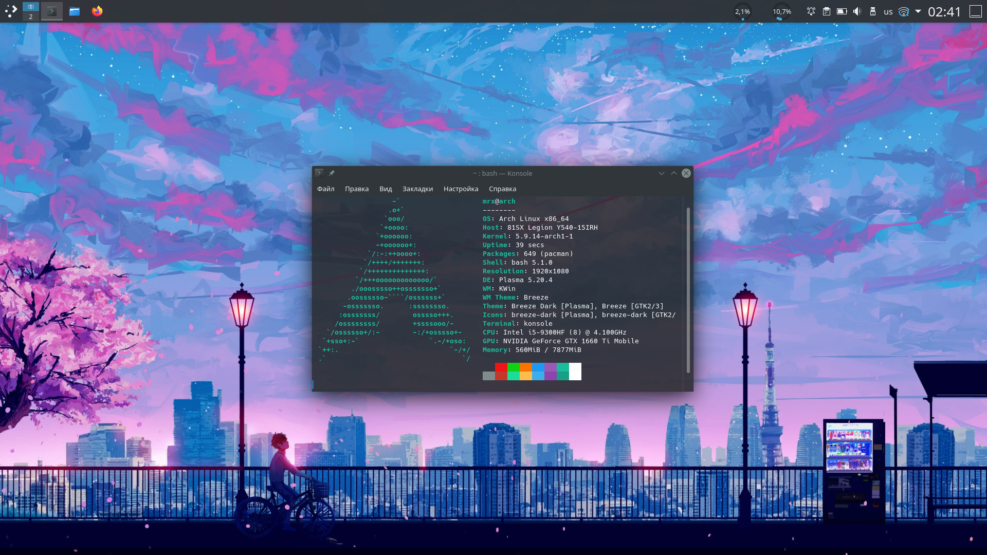
Task: Open the Файл menu in Konsole
Action: coord(326,189)
